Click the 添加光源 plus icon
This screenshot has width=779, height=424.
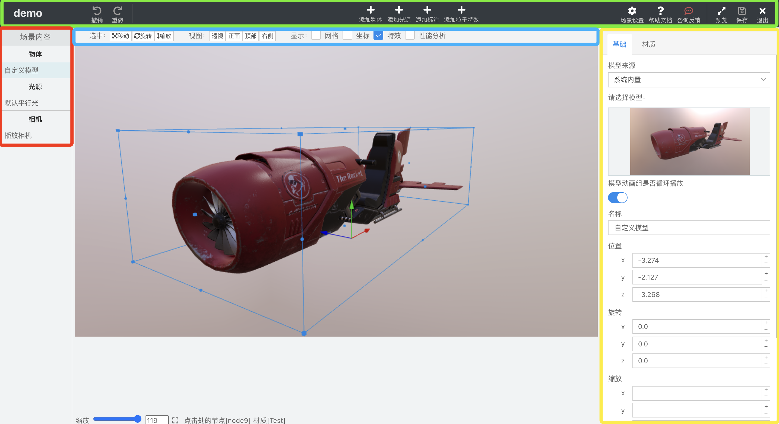(x=399, y=10)
